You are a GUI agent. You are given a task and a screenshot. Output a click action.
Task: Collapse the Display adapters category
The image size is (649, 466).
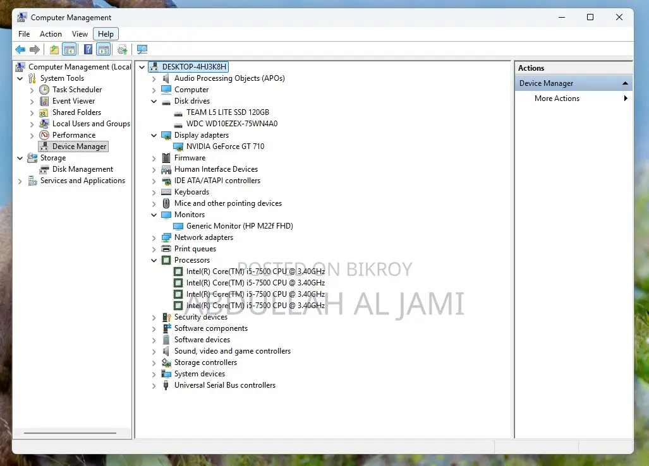click(x=154, y=135)
